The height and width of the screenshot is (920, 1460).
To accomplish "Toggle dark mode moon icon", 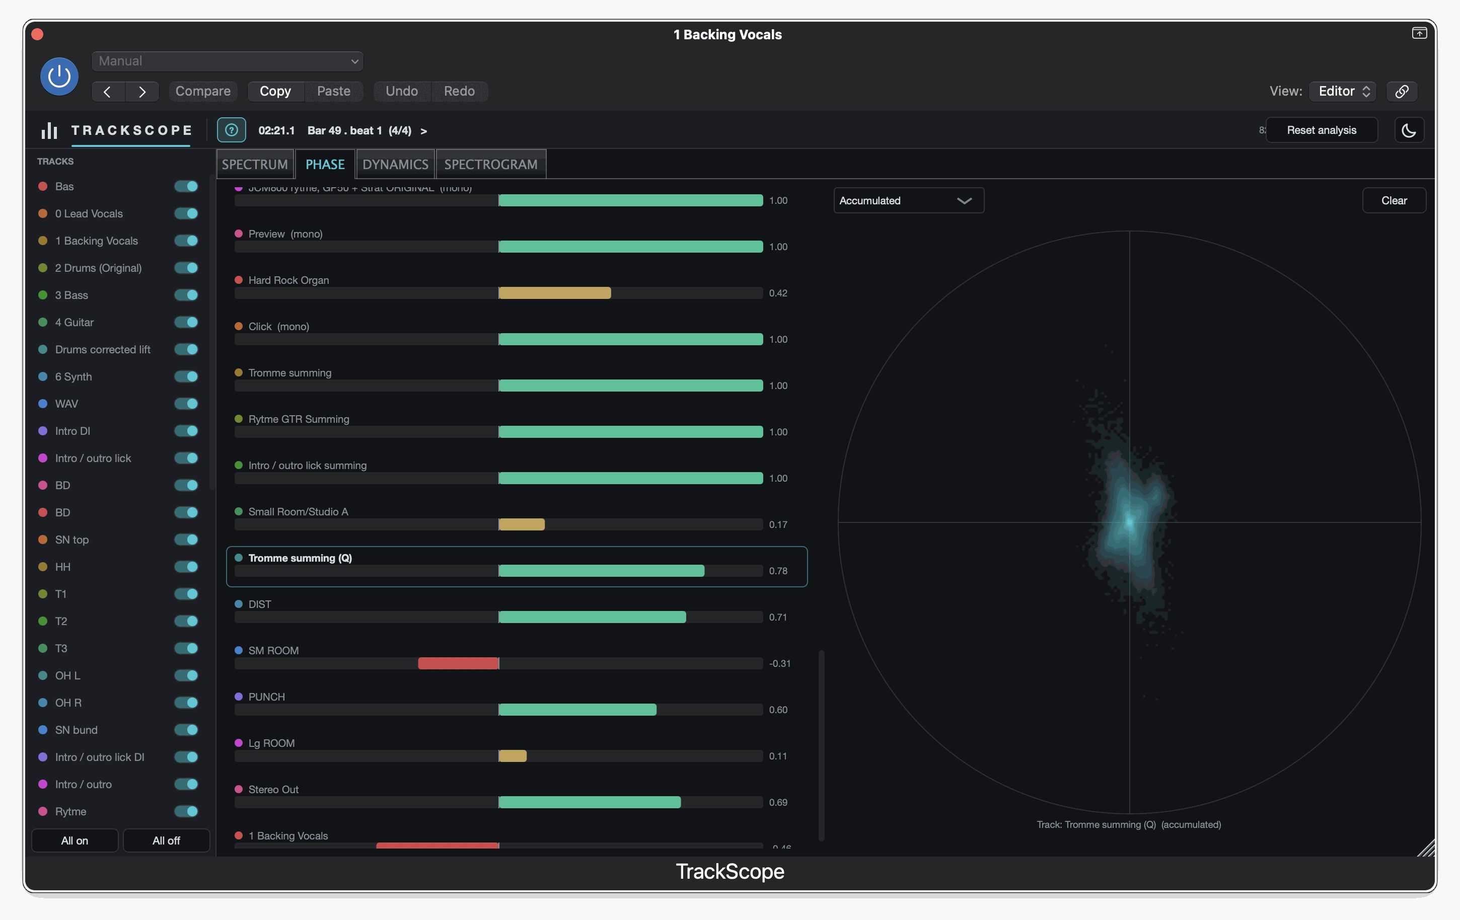I will (x=1409, y=130).
